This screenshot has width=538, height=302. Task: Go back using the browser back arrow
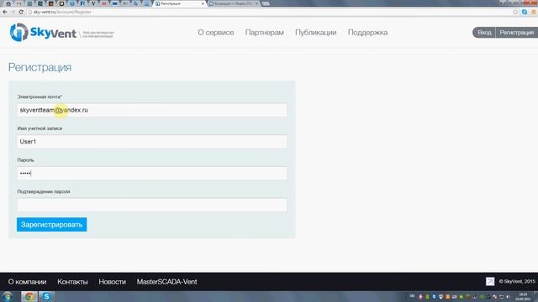coord(5,12)
